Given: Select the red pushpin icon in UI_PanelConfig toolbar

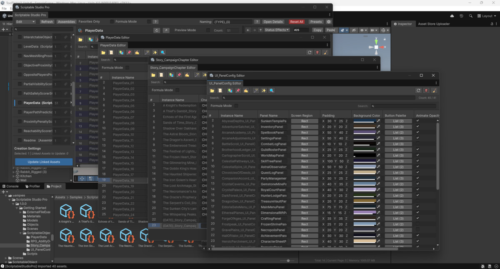Looking at the screenshot, I should (x=238, y=91).
